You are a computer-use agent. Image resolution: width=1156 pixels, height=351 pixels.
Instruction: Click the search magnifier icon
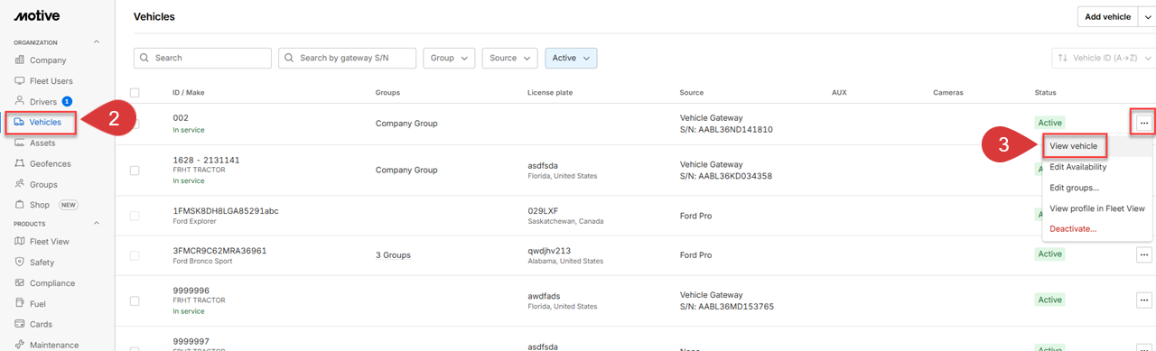(145, 58)
